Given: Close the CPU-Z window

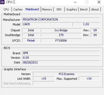Looking at the screenshot, I should click(99, 2).
